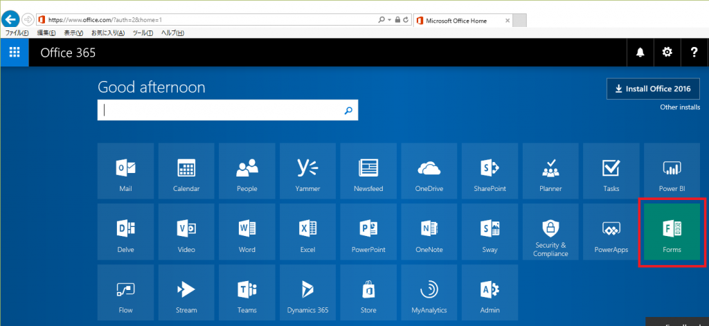This screenshot has width=709, height=326.
Task: Open the Planner app tile
Action: click(x=550, y=171)
